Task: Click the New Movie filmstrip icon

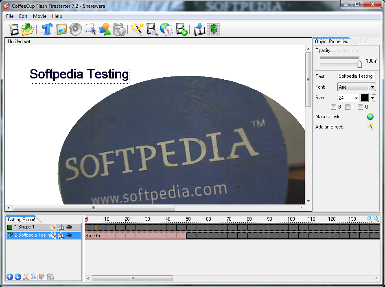Action: tap(13, 29)
